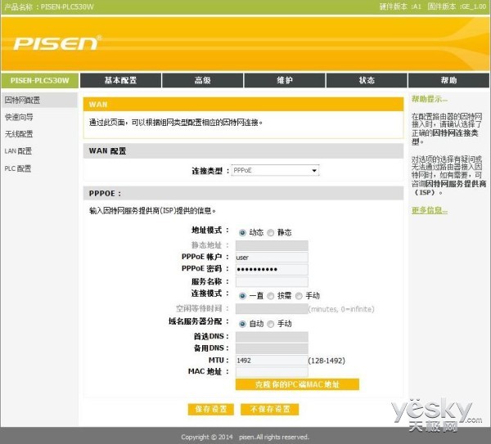Open the 帮助 tab
The image size is (491, 444).
448,80
